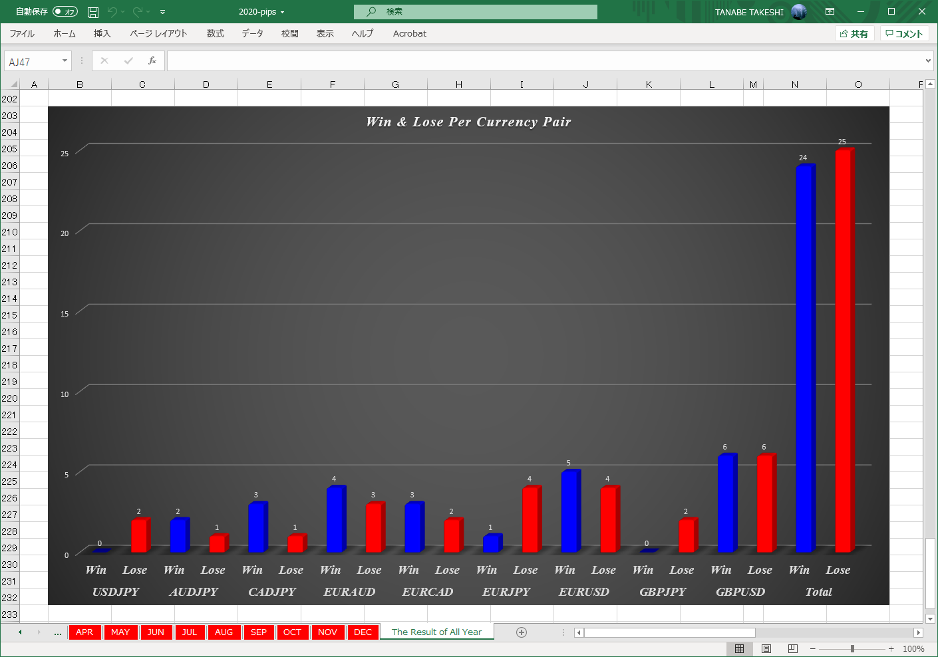Open Customize Quick Access Toolbar dropdown
The height and width of the screenshot is (657, 938).
click(x=162, y=12)
